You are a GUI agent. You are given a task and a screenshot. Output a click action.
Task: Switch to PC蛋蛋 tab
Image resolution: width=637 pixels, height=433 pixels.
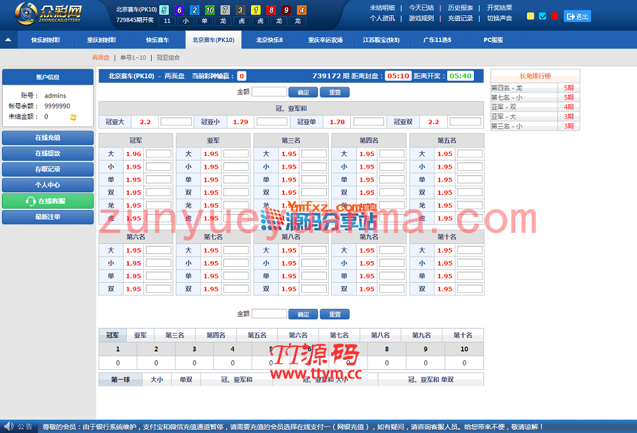click(493, 40)
